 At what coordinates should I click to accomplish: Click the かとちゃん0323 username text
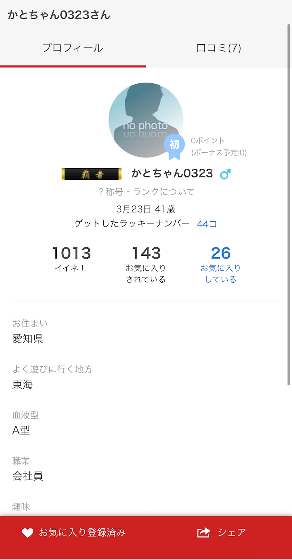tap(172, 174)
